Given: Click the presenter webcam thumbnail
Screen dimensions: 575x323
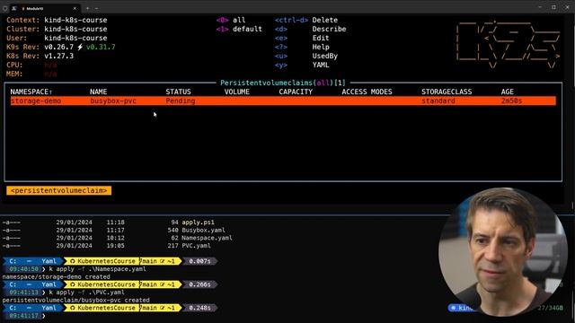Looking at the screenshot, I should [x=502, y=252].
